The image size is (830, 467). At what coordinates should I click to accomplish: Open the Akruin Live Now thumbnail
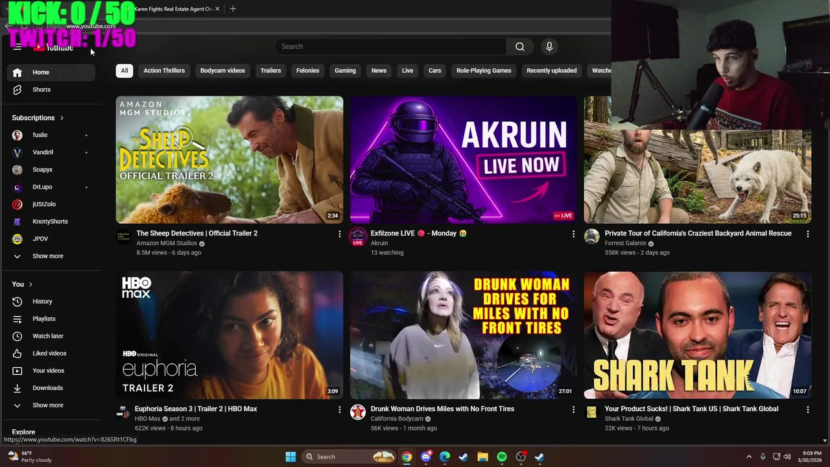(464, 160)
